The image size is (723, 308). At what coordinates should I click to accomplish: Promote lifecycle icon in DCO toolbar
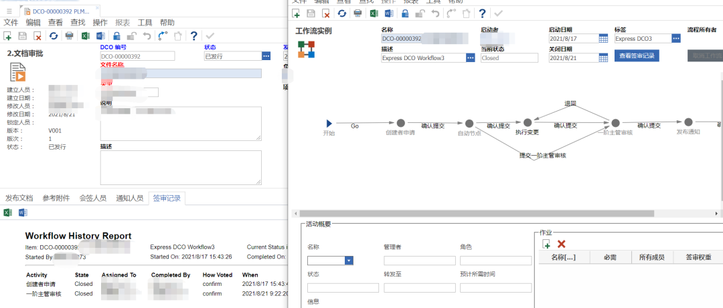[162, 36]
